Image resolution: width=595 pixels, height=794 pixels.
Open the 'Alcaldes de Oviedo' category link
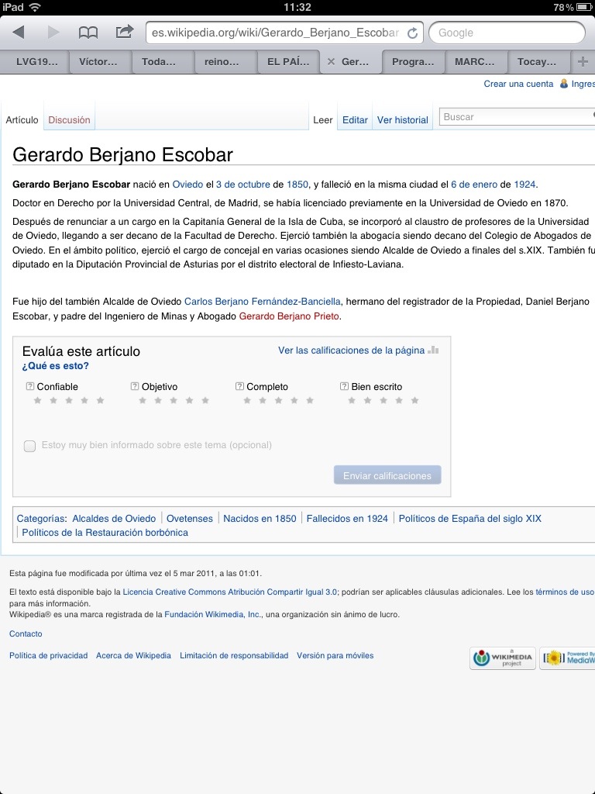click(x=113, y=517)
